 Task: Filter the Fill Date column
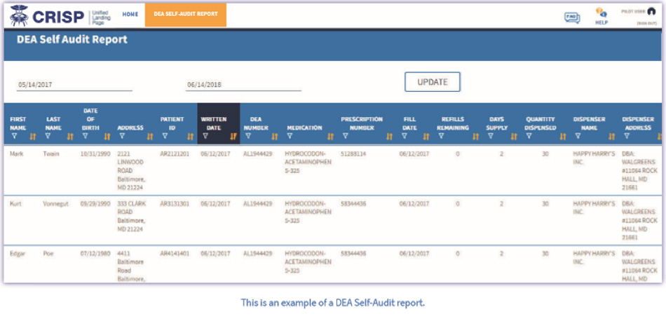pyautogui.click(x=405, y=137)
